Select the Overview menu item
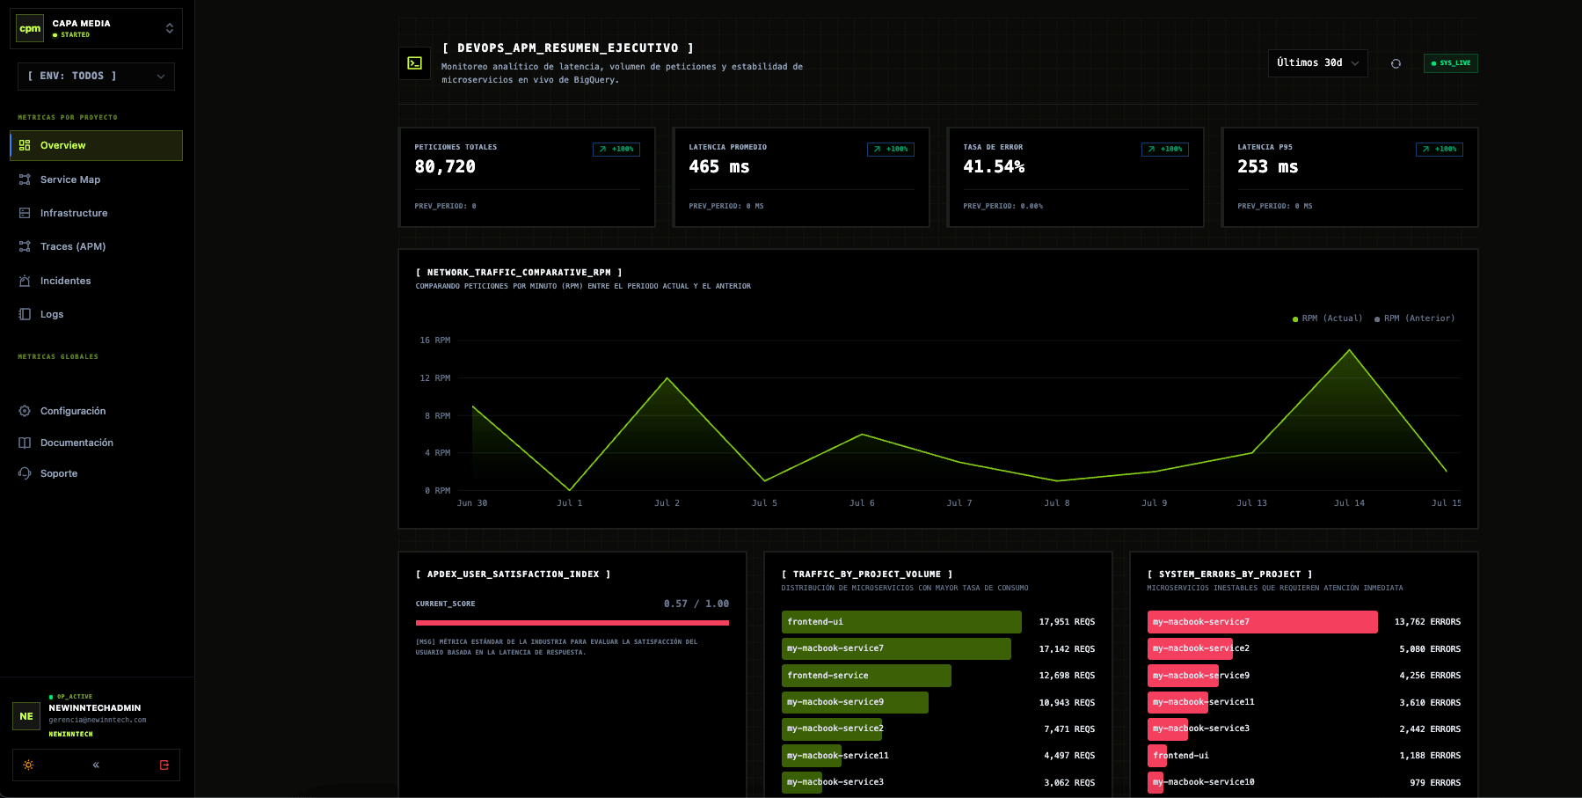 pos(97,146)
